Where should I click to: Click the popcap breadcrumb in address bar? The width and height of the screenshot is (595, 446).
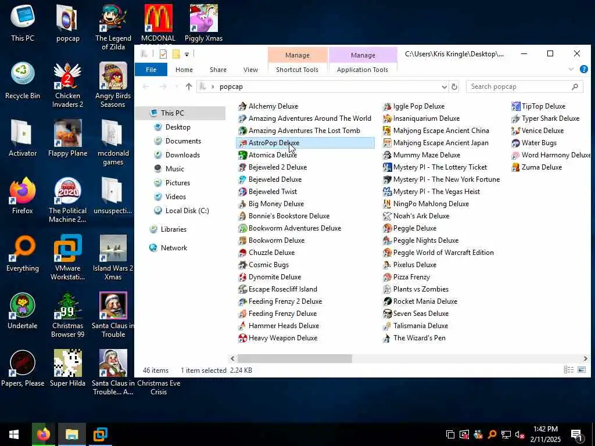[231, 87]
